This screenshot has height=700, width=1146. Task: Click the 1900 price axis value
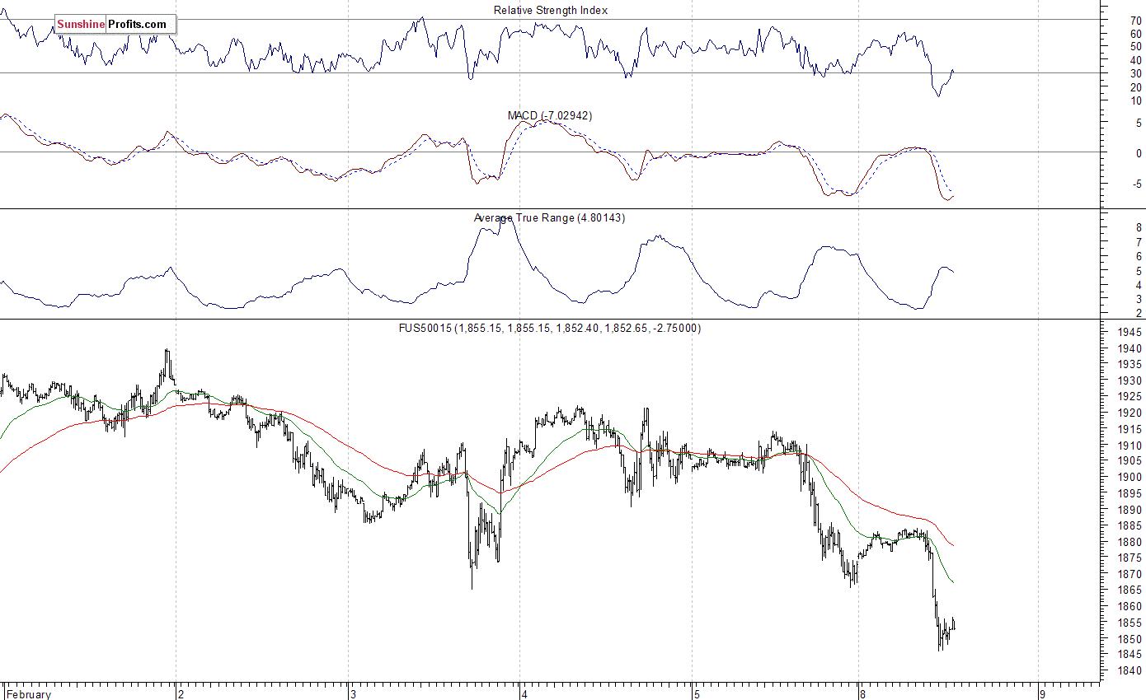pos(1129,478)
